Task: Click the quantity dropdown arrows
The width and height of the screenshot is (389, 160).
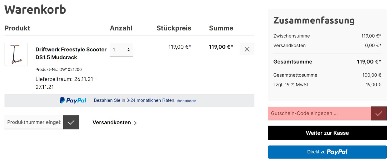Action: tap(129, 50)
